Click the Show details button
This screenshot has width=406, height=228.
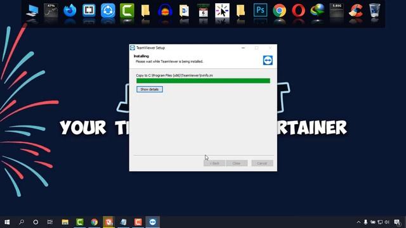pyautogui.click(x=150, y=89)
